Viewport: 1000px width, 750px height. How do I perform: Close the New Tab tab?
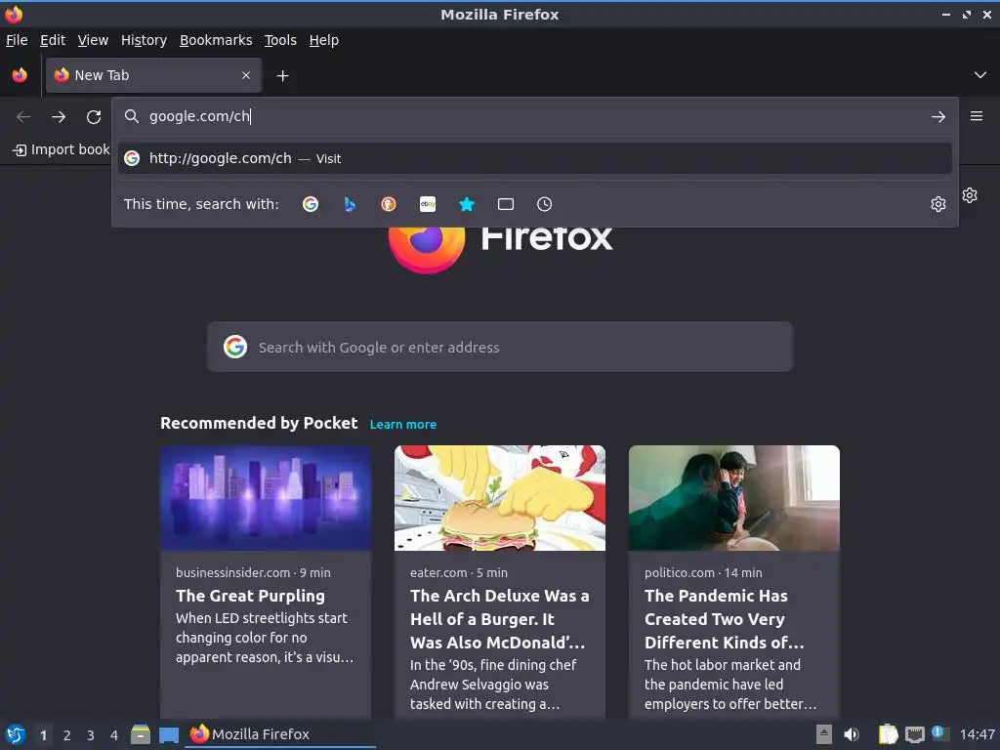[x=246, y=75]
